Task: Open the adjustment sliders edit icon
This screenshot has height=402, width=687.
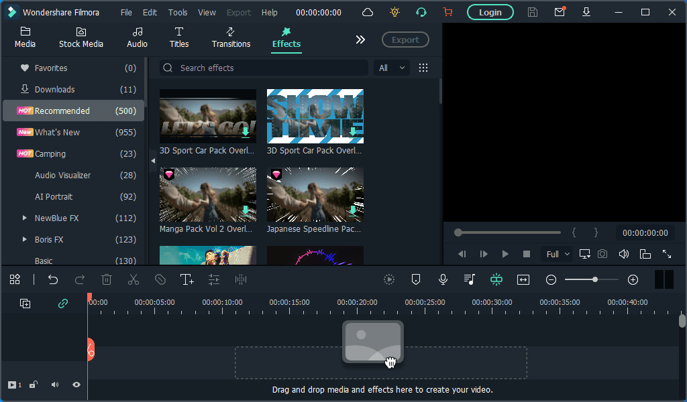Action: pyautogui.click(x=214, y=279)
